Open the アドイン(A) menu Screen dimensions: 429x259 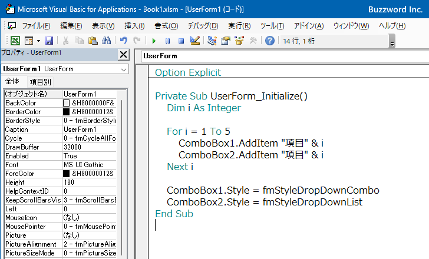point(309,26)
